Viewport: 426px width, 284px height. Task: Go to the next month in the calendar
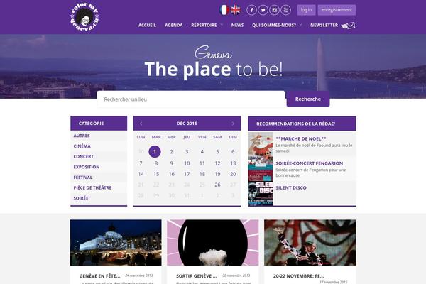click(x=233, y=124)
